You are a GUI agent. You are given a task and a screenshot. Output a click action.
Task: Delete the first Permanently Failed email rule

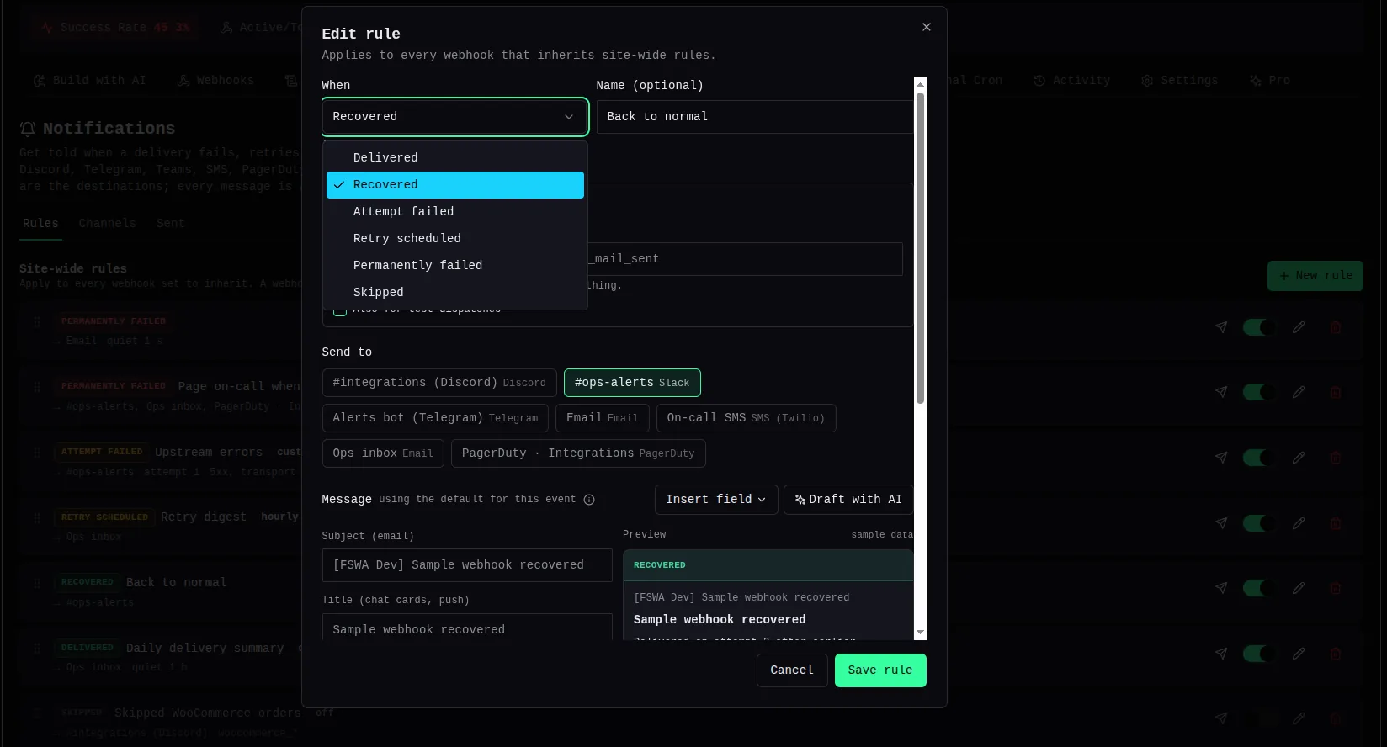point(1336,327)
